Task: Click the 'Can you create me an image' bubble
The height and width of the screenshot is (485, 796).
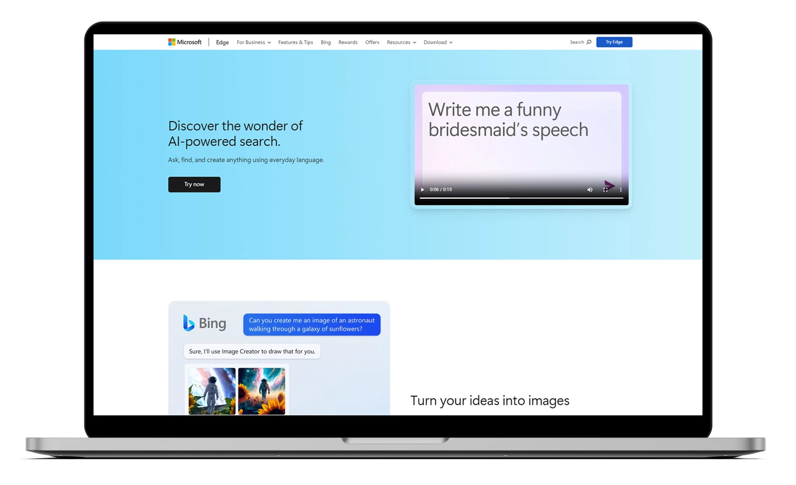Action: (312, 325)
